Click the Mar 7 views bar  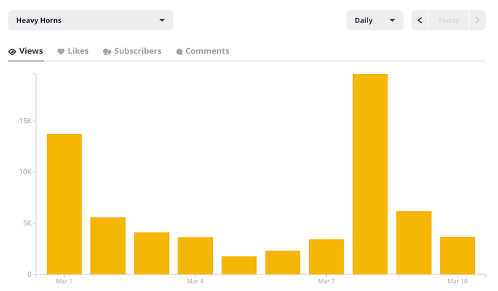(326, 257)
